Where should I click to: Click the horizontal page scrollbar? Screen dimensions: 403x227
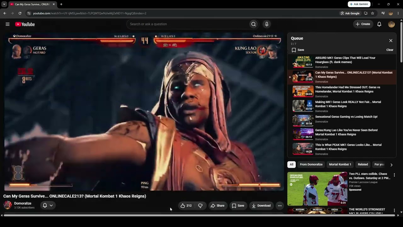pos(199,215)
